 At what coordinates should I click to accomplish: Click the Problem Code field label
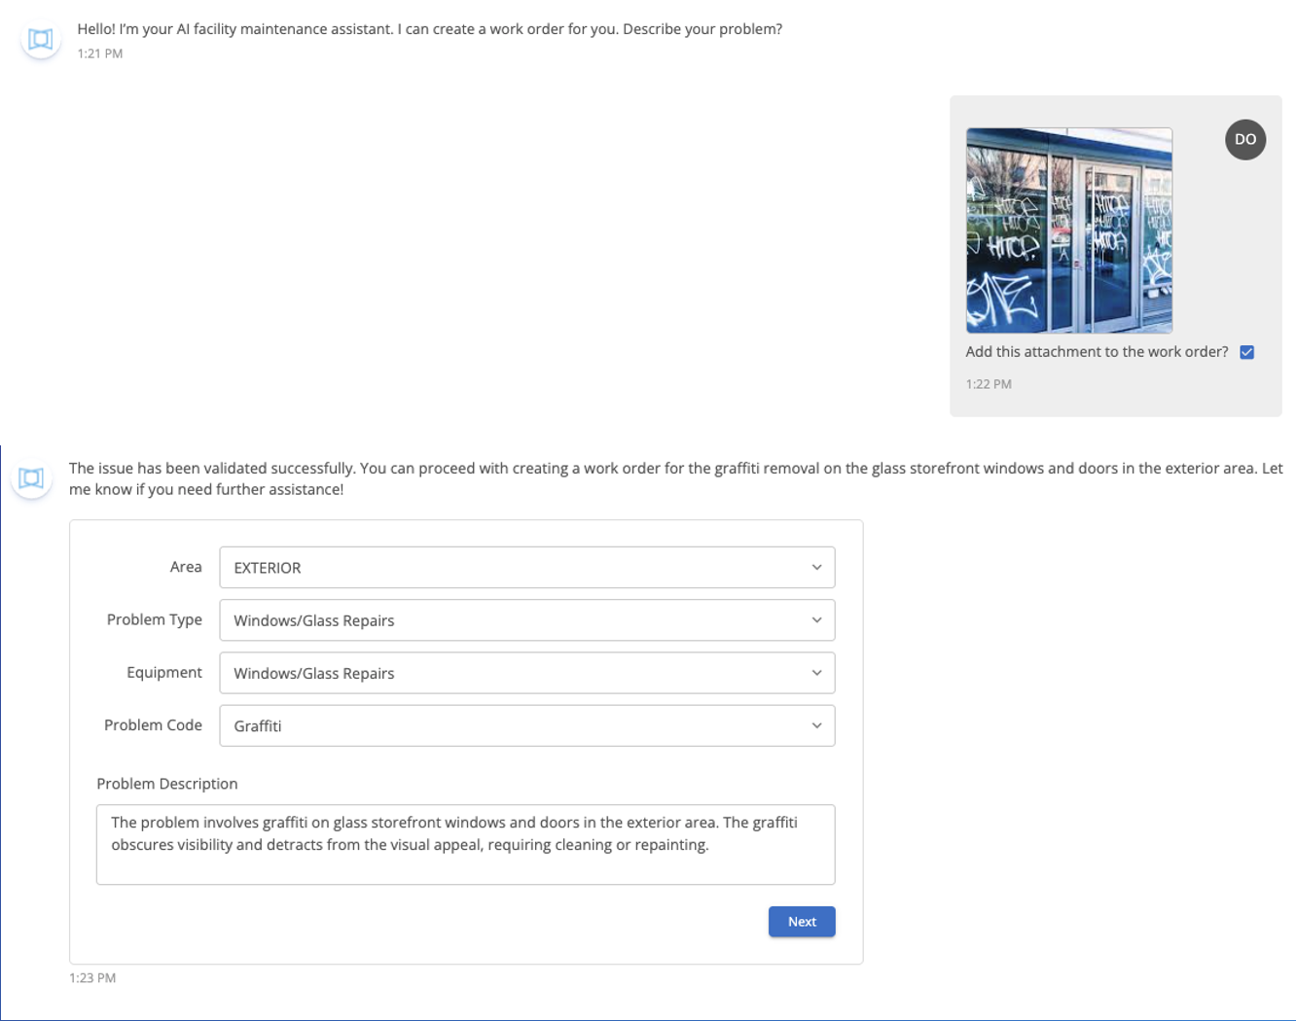[x=153, y=724]
